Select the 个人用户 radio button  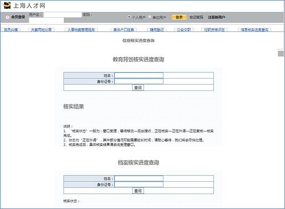129,17
